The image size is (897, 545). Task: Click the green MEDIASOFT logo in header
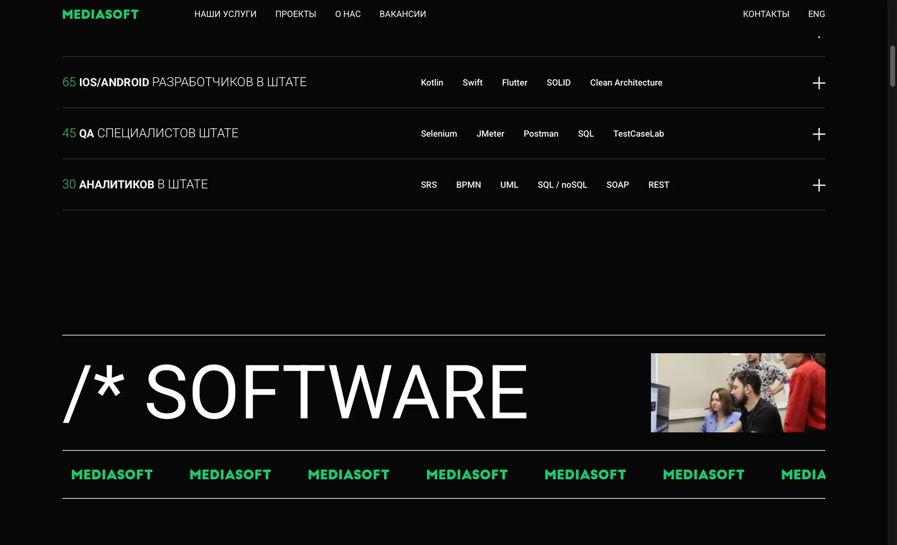pyautogui.click(x=100, y=14)
